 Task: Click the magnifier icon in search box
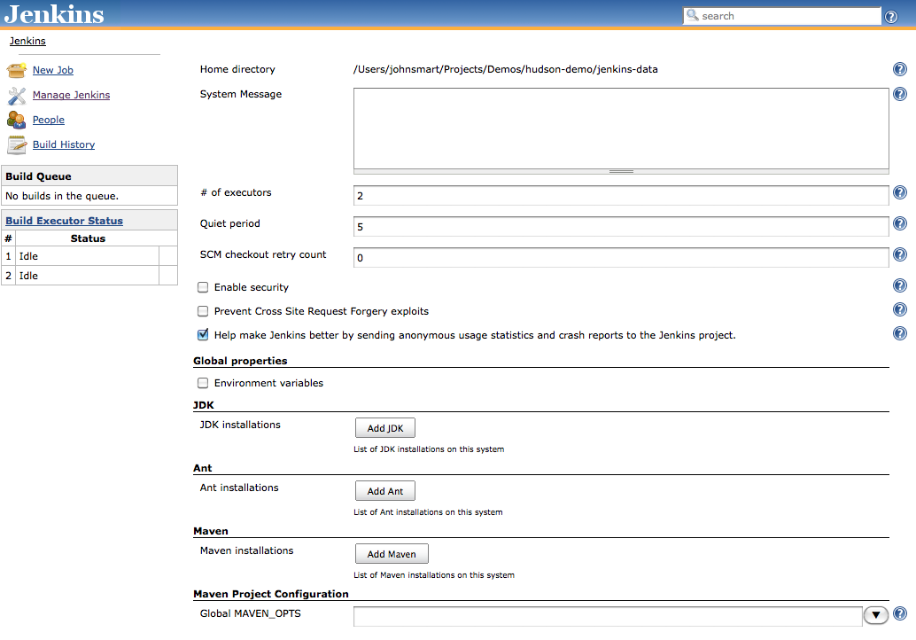pyautogui.click(x=692, y=15)
